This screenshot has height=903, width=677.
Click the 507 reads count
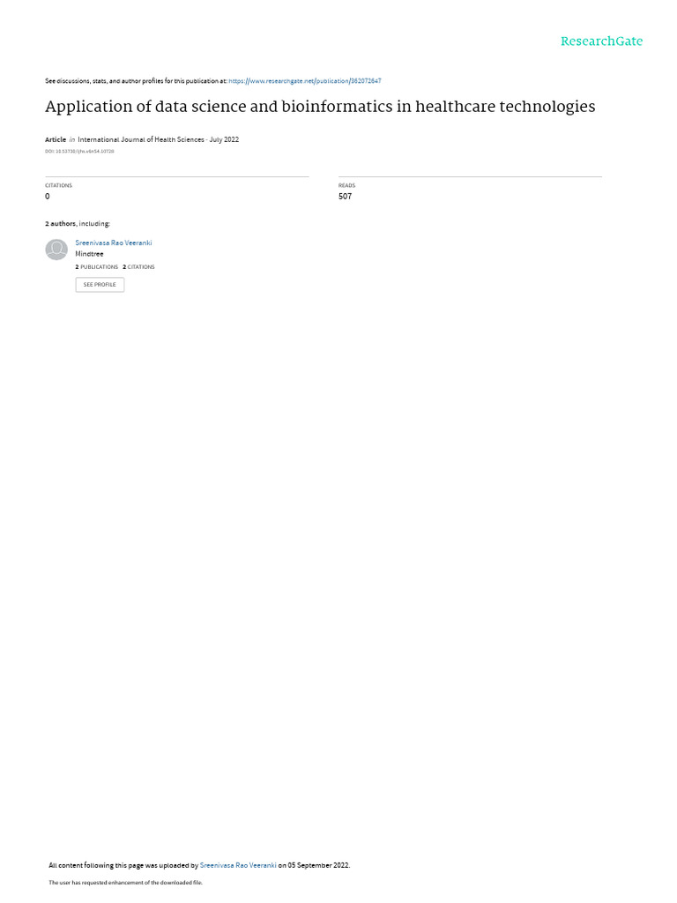coord(345,197)
